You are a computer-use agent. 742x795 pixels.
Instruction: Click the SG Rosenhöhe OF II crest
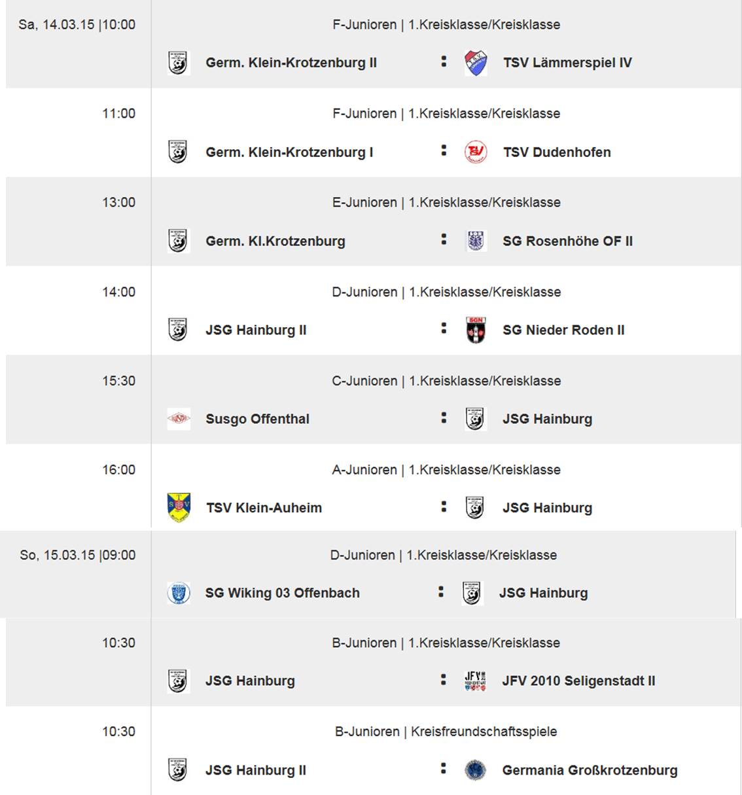pos(476,241)
